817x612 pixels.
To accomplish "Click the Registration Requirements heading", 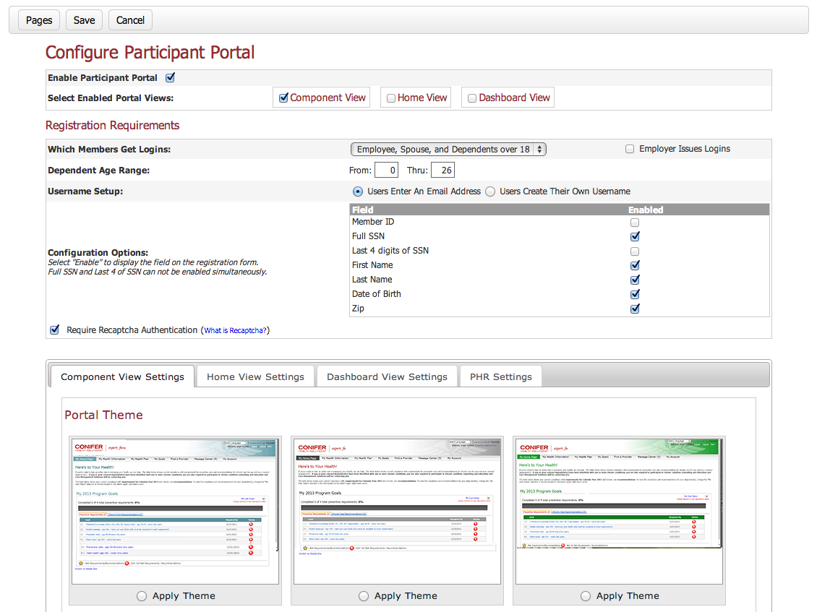I will point(113,126).
